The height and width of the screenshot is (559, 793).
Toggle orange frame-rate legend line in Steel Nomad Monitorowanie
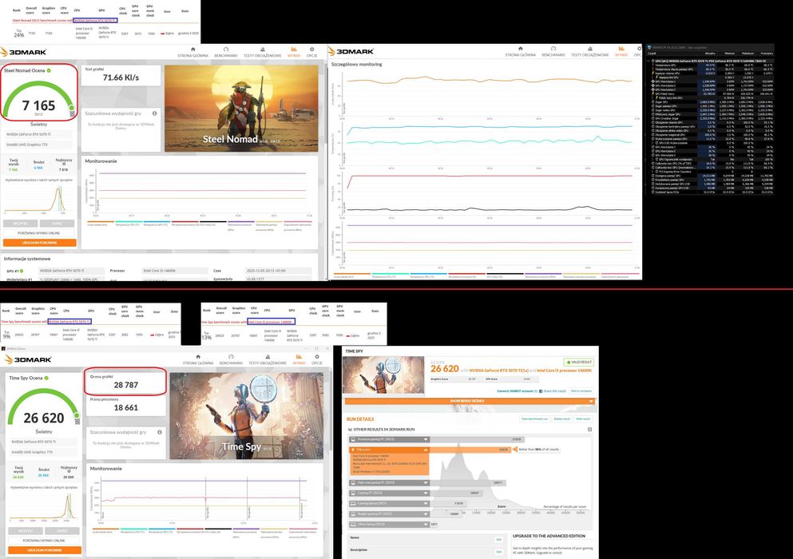point(100,221)
